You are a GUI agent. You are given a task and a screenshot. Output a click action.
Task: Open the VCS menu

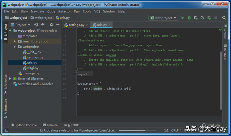(97, 11)
